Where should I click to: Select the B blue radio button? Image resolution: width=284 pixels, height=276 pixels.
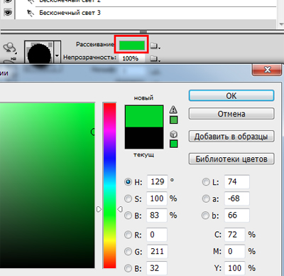[128, 268]
